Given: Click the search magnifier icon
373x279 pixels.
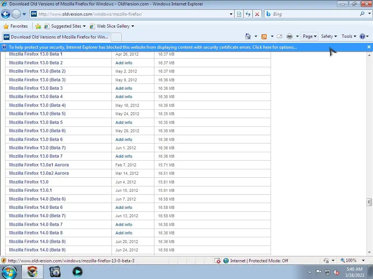Looking at the screenshot, I should point(362,14).
